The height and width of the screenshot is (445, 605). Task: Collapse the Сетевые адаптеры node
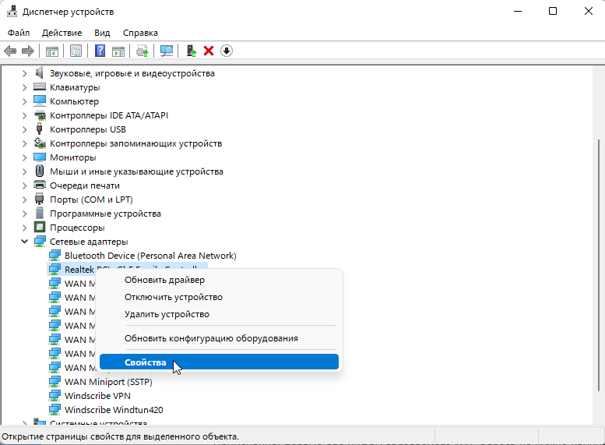coord(24,242)
